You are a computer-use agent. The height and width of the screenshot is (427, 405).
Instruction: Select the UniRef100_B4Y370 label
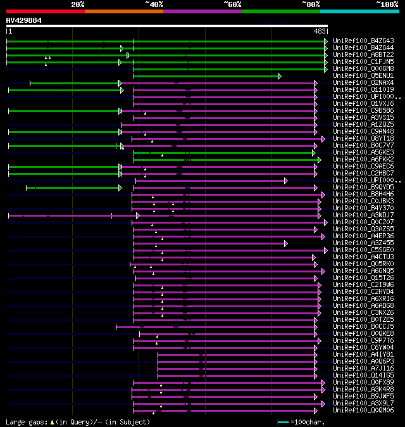(x=363, y=208)
